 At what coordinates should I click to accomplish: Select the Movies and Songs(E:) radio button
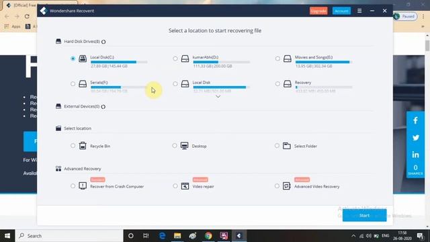277,58
